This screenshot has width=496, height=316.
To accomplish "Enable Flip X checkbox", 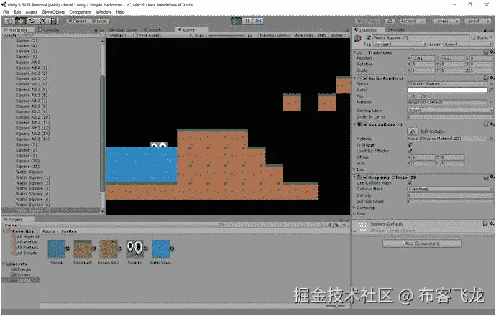I will coord(410,96).
